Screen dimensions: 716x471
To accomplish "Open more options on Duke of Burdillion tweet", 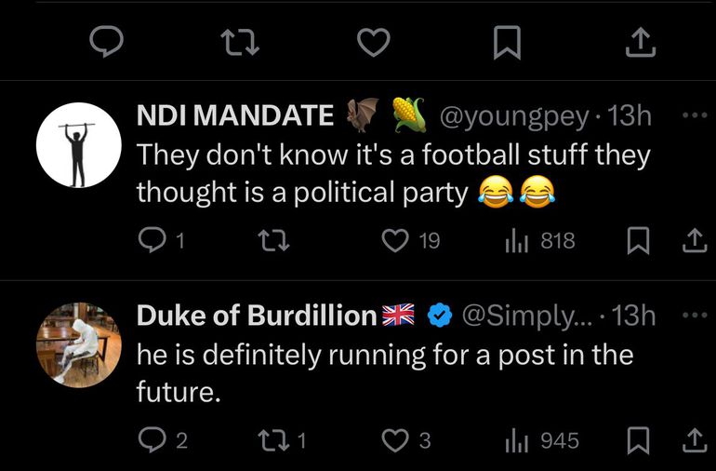I will pos(694,316).
